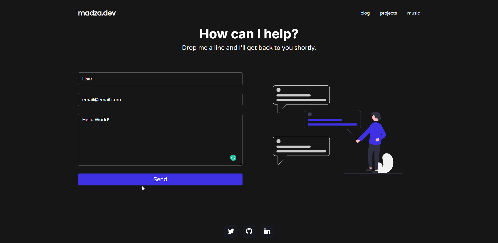Image resolution: width=498 pixels, height=243 pixels.
Task: Click the white plant beside the person
Action: [x=386, y=163]
